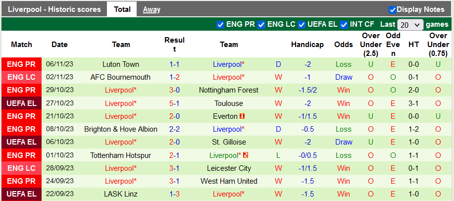The image size is (454, 201).
Task: Uncheck the ENG PR league filter
Action: point(220,24)
